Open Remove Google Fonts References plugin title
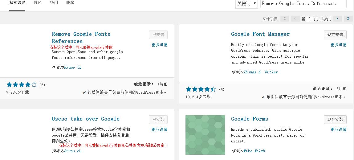 (81, 38)
